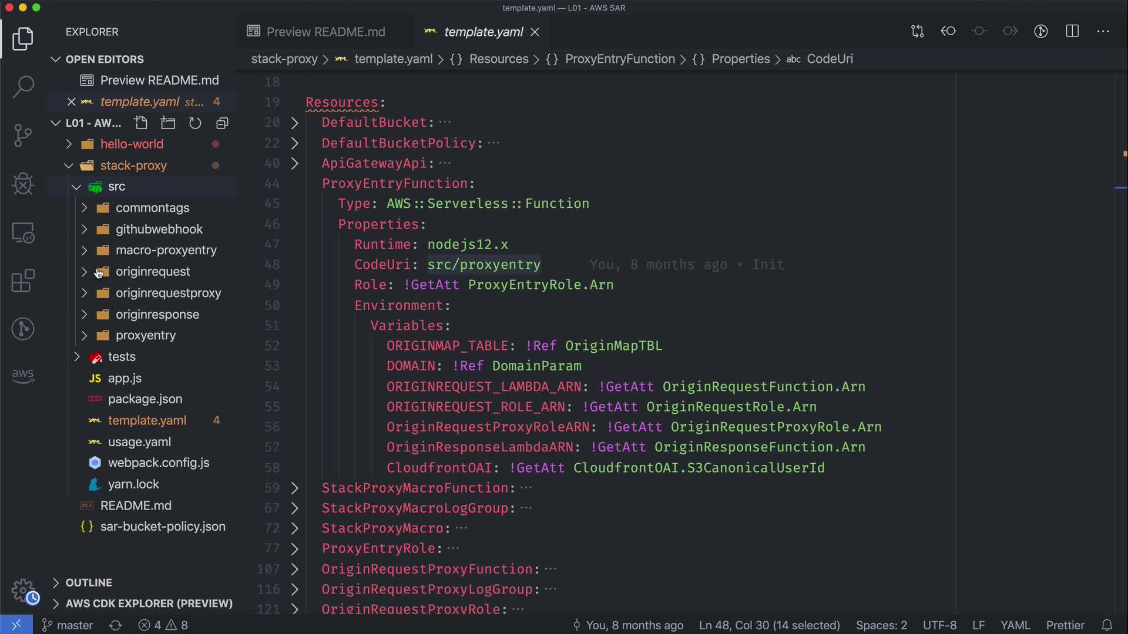1128x634 pixels.
Task: Collapse all folders in explorer icon
Action: point(222,123)
